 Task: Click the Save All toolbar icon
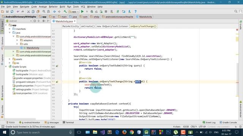click(x=7, y=12)
